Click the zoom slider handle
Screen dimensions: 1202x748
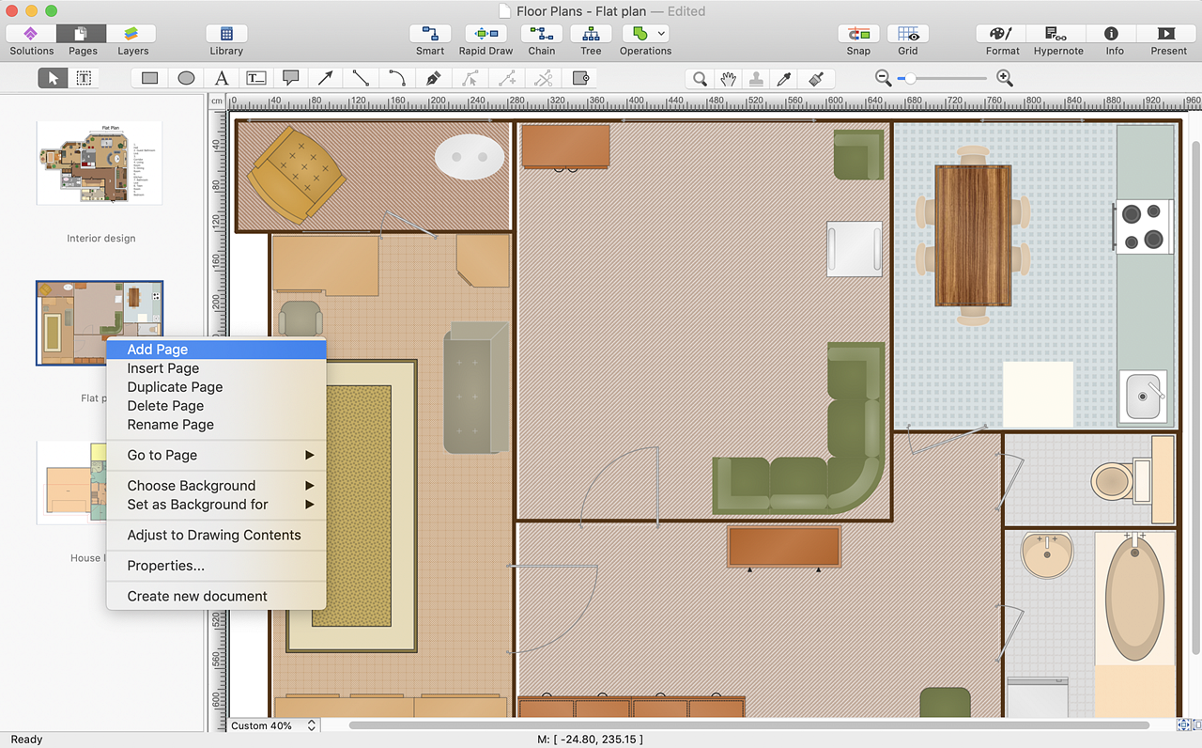click(x=910, y=78)
